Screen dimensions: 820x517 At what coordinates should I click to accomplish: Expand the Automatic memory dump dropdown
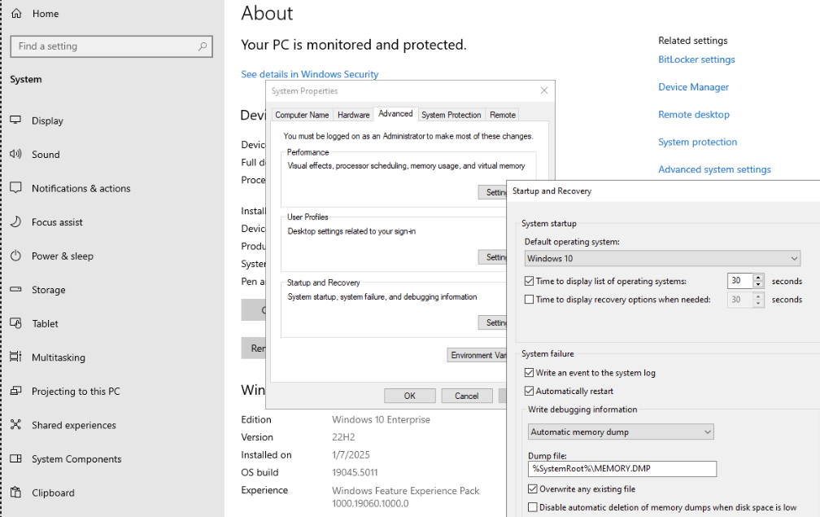click(621, 432)
